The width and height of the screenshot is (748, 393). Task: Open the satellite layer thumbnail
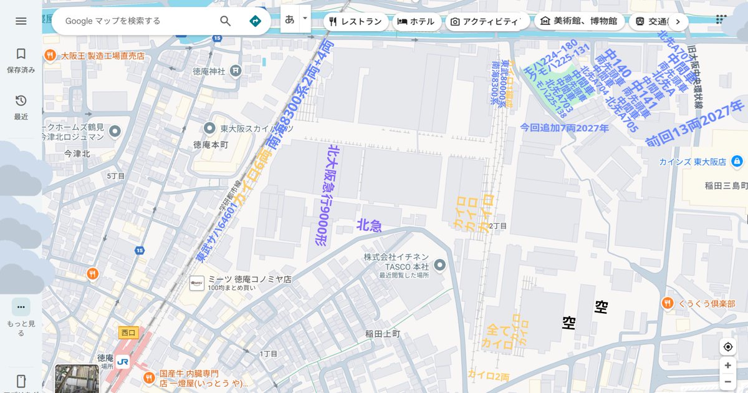[77, 379]
